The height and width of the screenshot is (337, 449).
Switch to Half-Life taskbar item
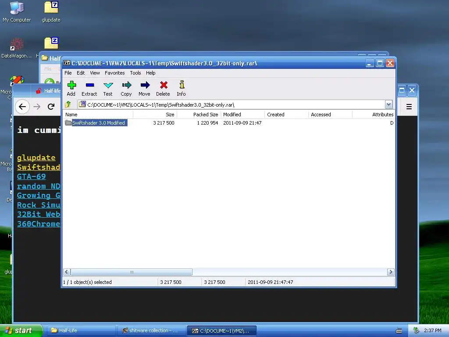(x=81, y=330)
